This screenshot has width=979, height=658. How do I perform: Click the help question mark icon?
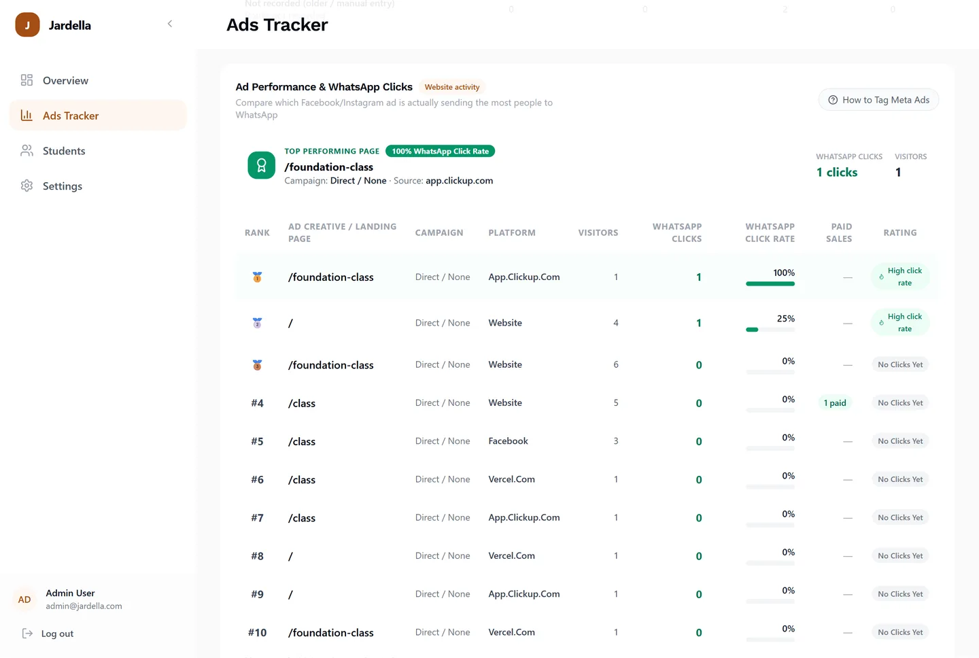pyautogui.click(x=833, y=100)
